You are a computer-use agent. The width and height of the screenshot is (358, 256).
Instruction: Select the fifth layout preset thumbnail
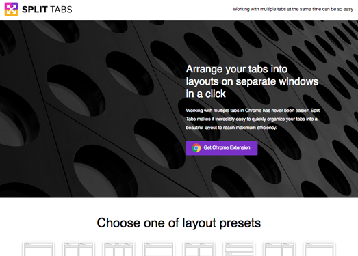[x=199, y=249]
